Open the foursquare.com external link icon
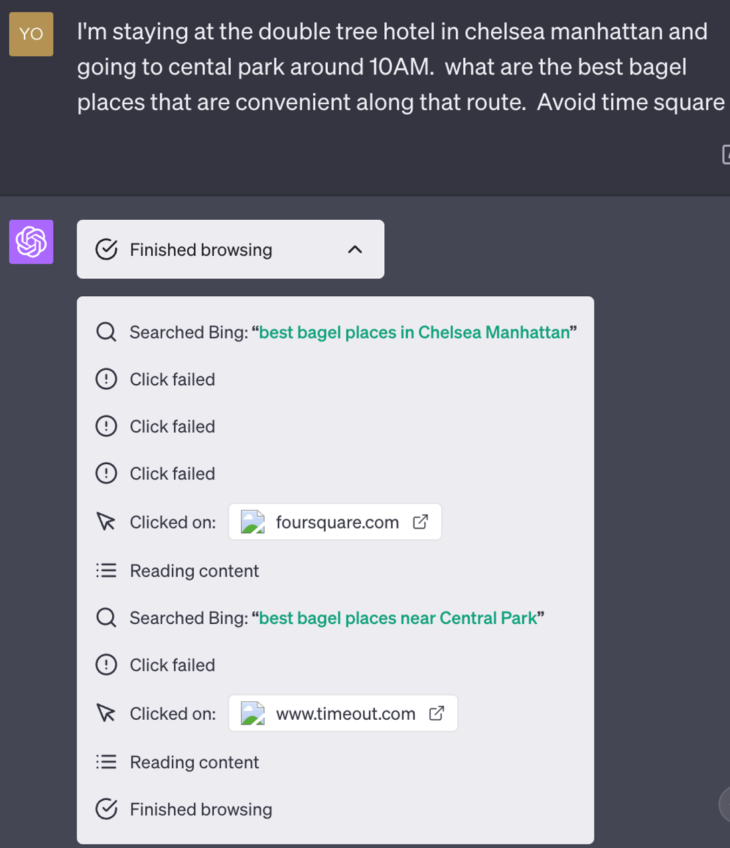Image resolution: width=730 pixels, height=848 pixels. pyautogui.click(x=420, y=522)
